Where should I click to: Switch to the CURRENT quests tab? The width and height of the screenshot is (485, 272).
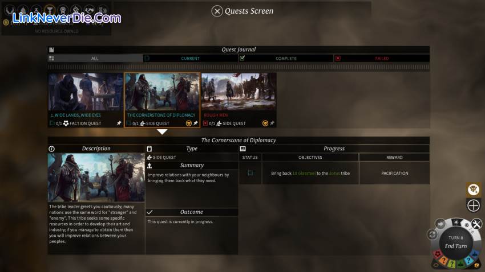(191, 58)
